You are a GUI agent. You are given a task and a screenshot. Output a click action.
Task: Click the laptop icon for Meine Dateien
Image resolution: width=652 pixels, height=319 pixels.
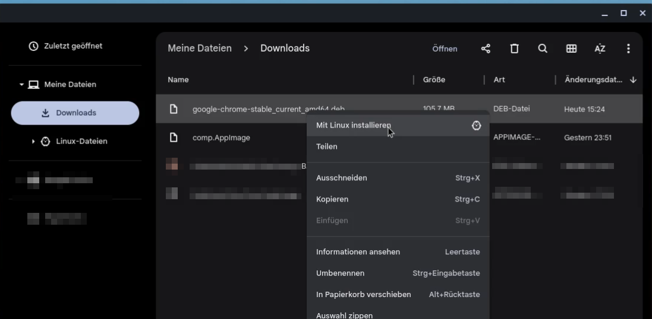tap(33, 85)
